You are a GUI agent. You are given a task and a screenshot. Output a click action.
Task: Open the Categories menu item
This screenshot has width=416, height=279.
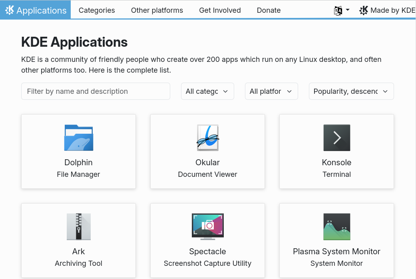coord(97,10)
